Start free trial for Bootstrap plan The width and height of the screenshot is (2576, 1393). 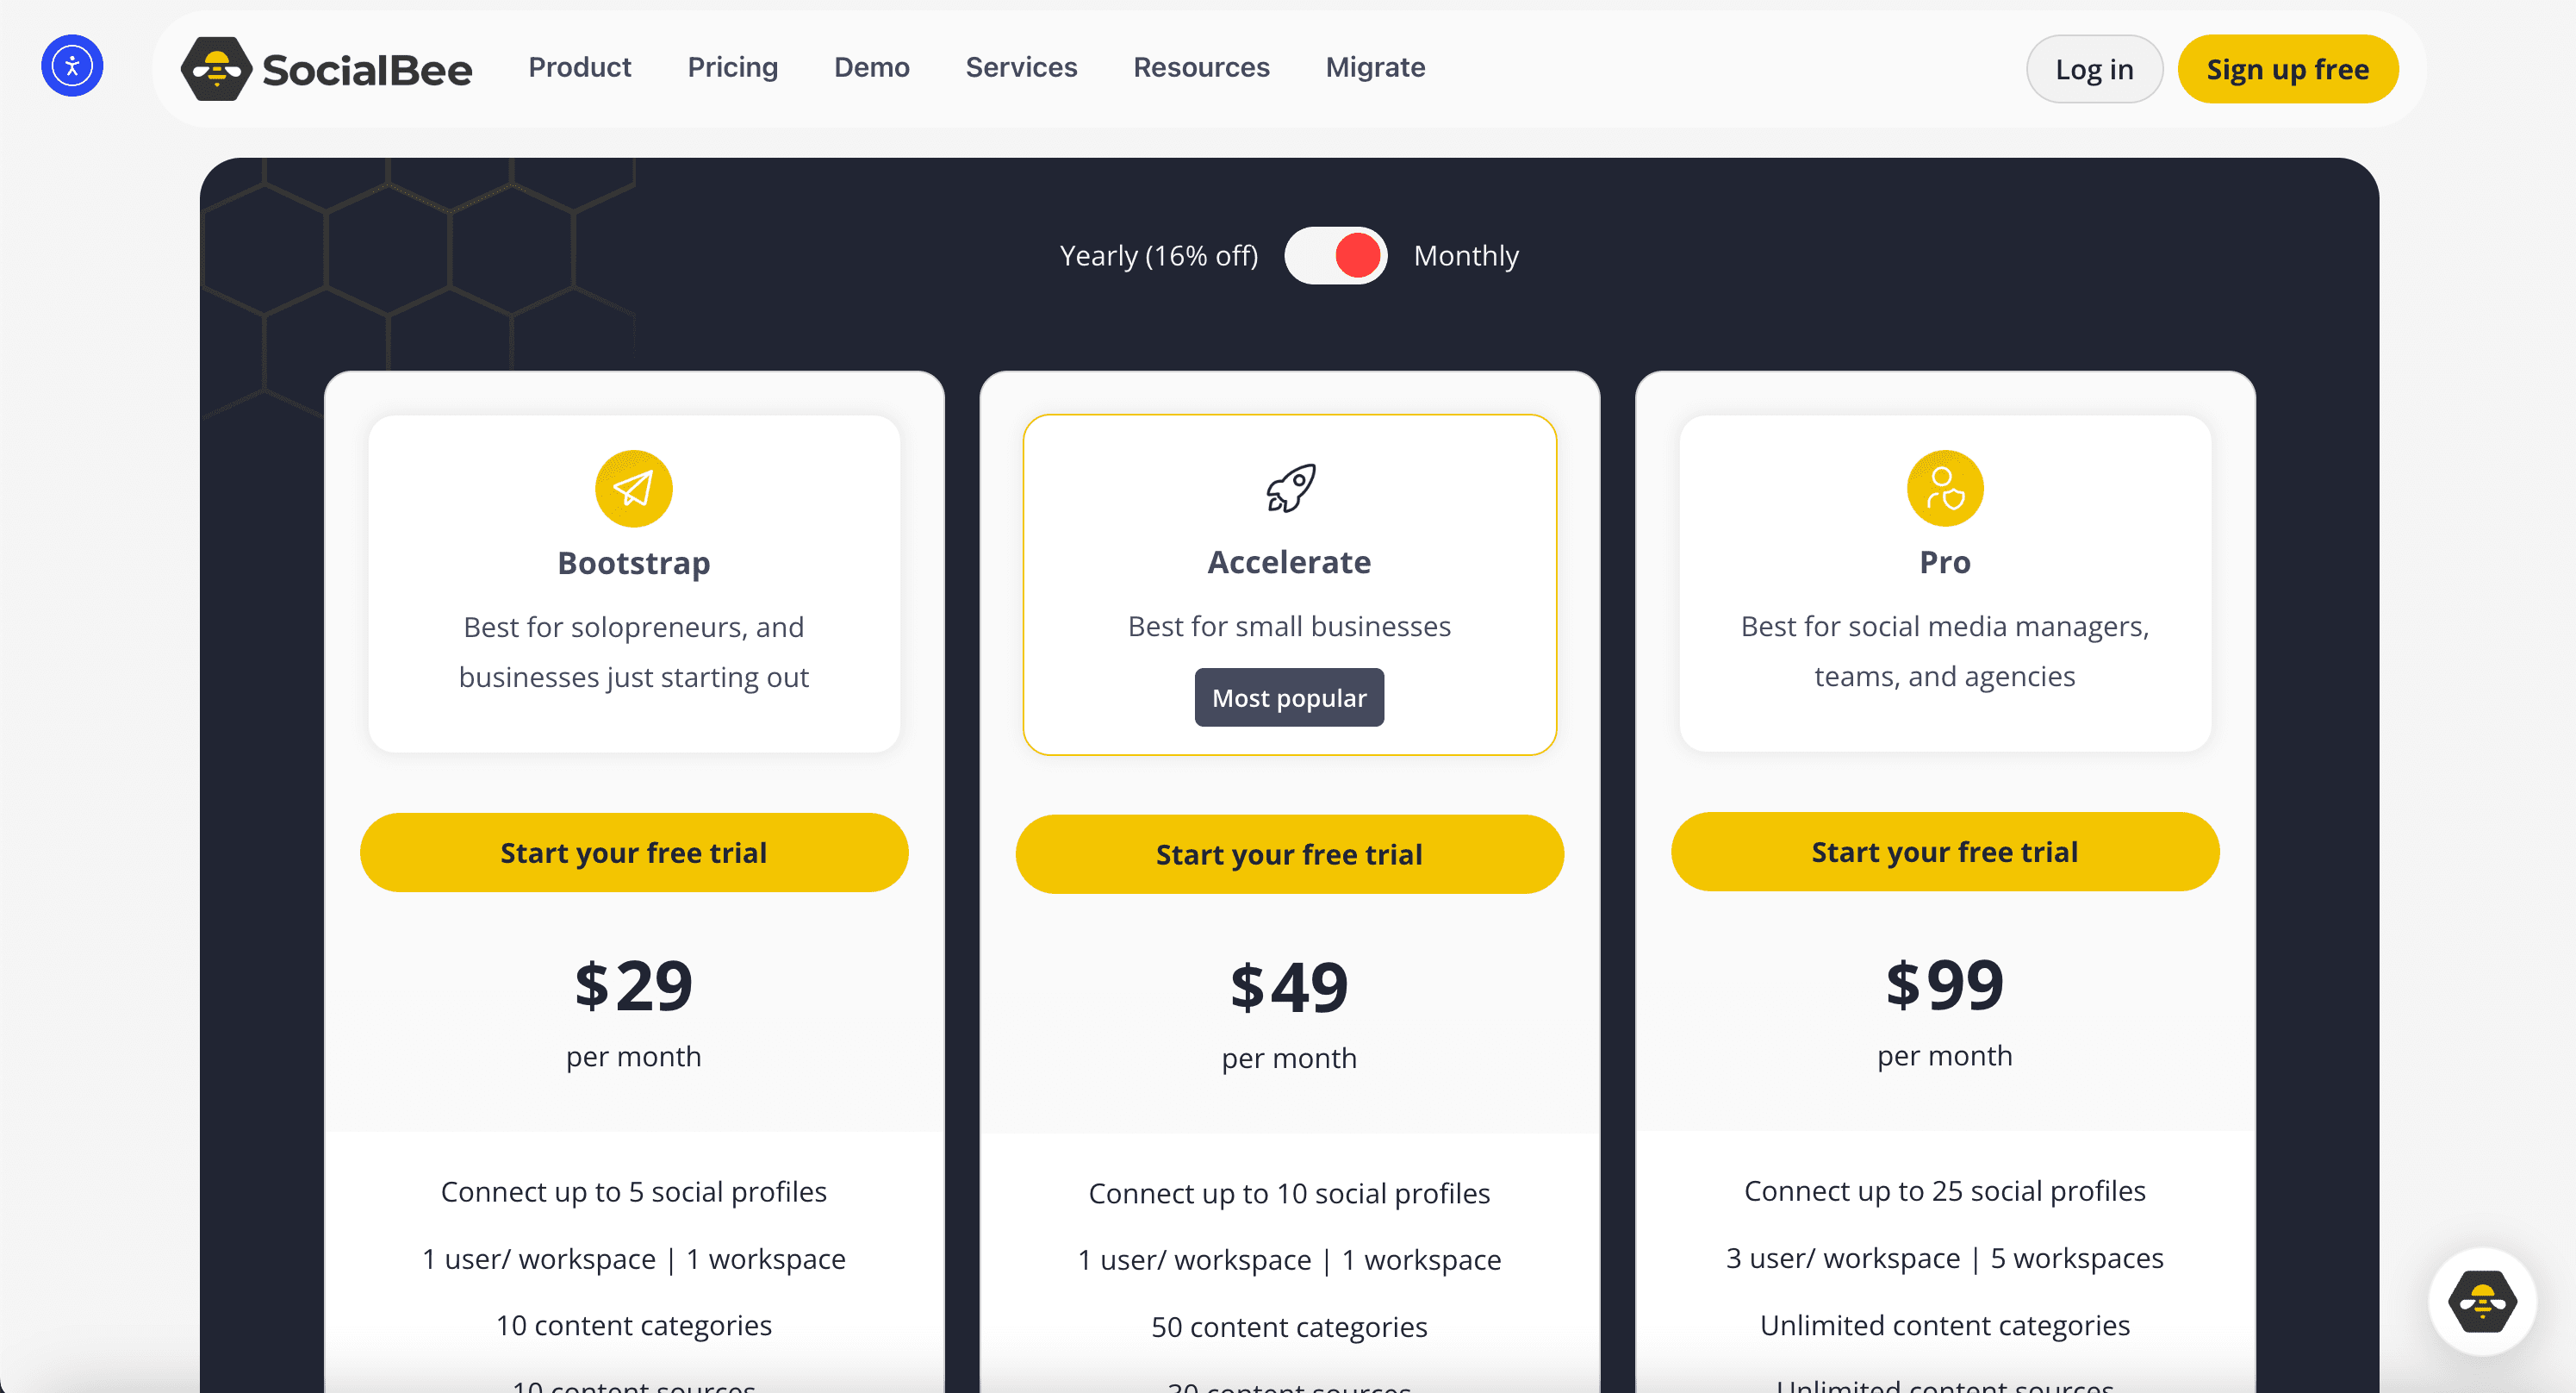[634, 853]
